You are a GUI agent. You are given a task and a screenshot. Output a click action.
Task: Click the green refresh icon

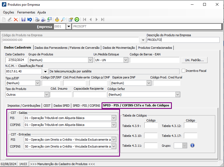coord(77,19)
